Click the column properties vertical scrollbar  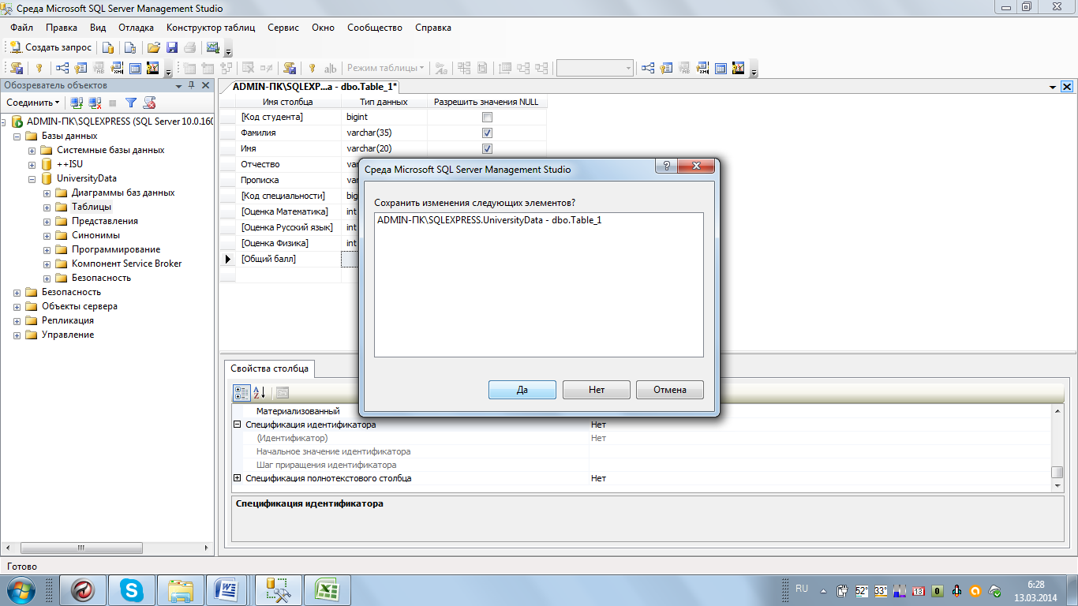pyautogui.click(x=1057, y=447)
